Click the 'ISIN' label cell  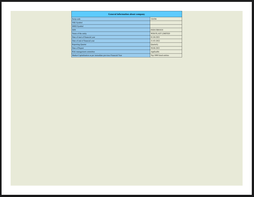tap(111, 30)
